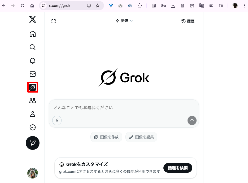
Task: Click the trash can toolbar icon
Action: 182,6
